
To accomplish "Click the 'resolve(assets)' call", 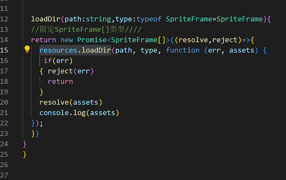I will pos(70,102).
